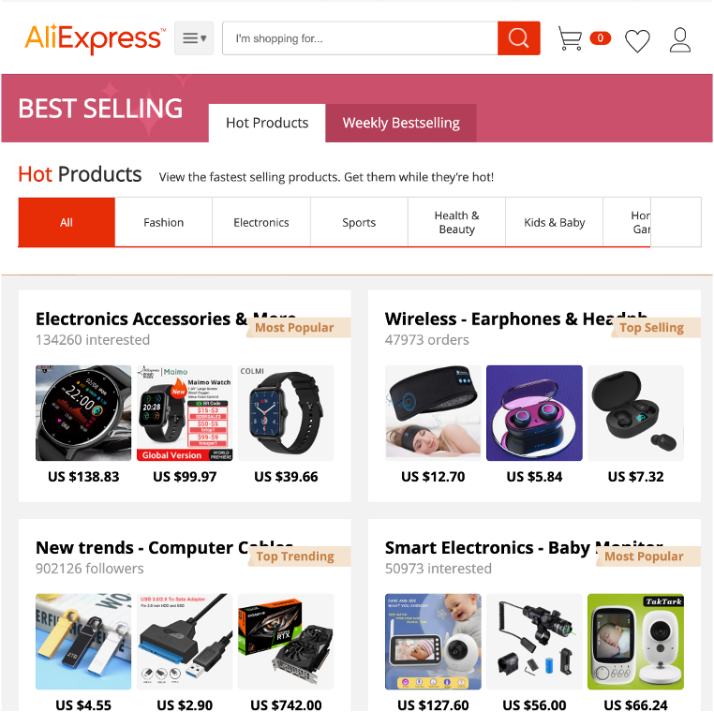Open the shopping cart icon
This screenshot has height=712, width=714.
(x=570, y=38)
